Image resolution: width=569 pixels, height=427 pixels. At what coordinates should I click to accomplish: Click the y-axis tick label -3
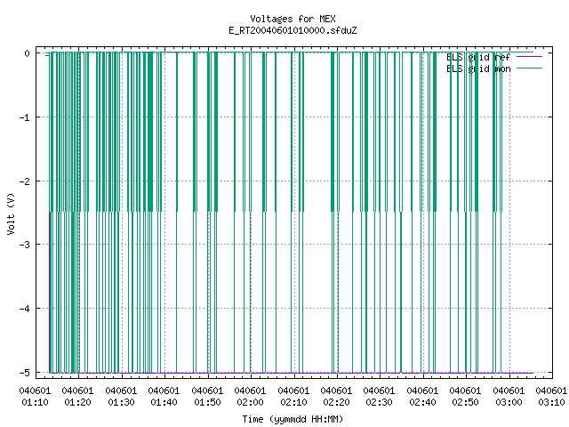tap(24, 245)
